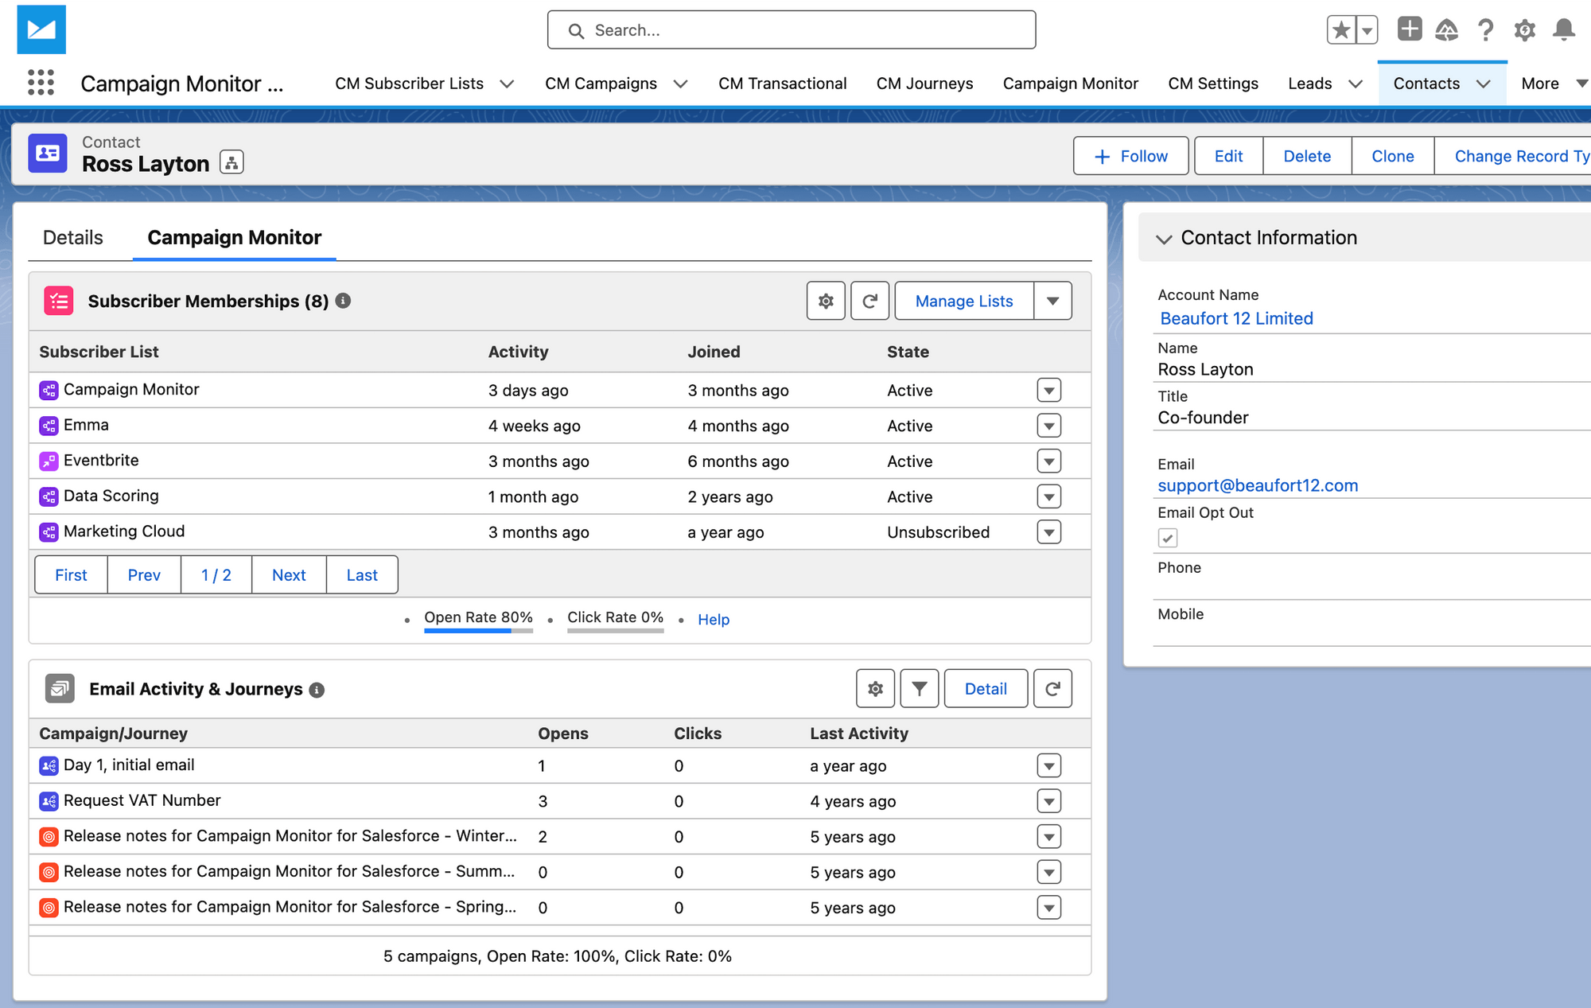
Task: Click the Email Activity settings gear
Action: 875,689
